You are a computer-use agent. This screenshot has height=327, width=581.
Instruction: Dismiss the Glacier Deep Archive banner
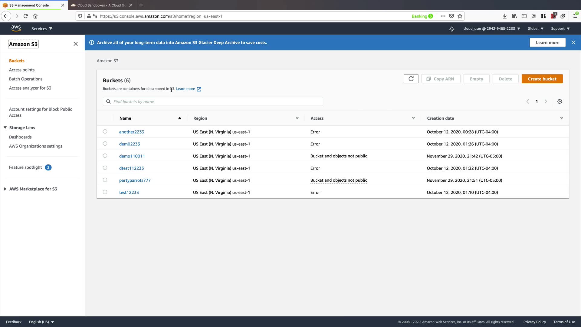click(x=573, y=43)
